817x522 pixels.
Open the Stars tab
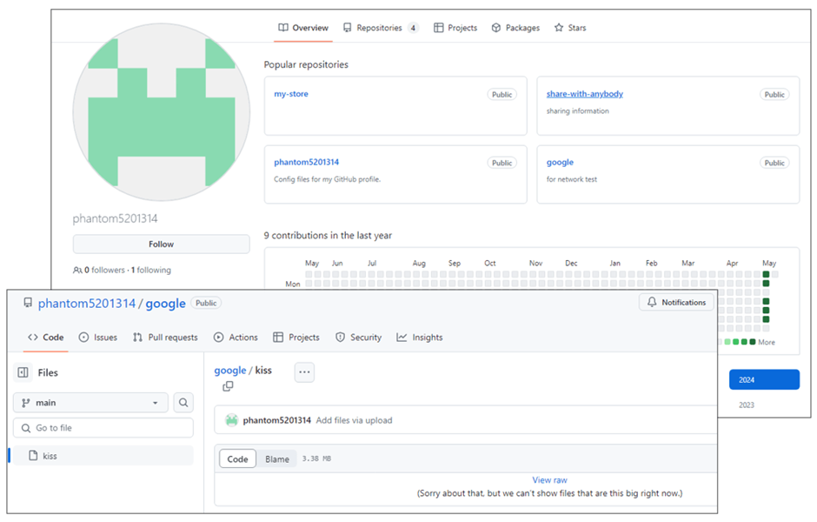coord(570,28)
